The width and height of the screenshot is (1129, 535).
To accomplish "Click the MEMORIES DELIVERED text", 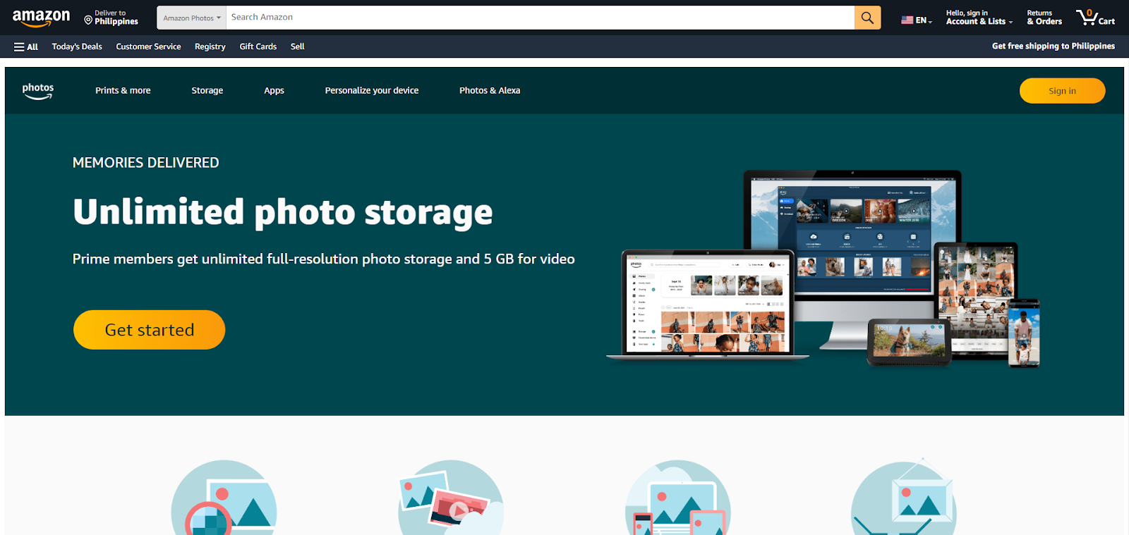I will [146, 163].
